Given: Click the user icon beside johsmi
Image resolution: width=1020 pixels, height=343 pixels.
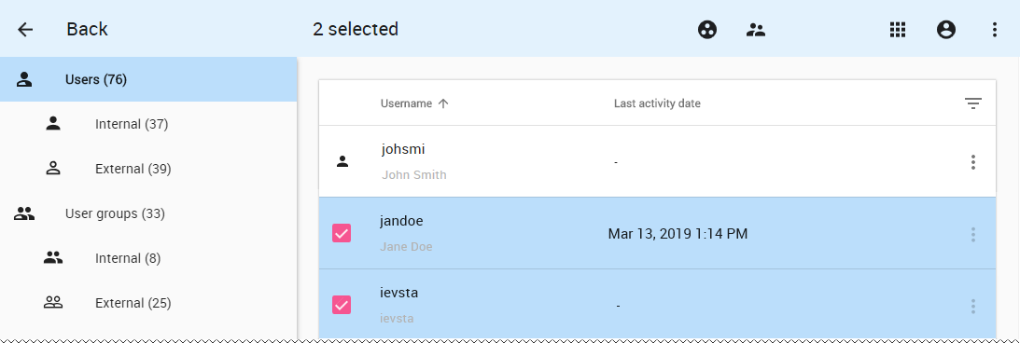Looking at the screenshot, I should pos(342,162).
